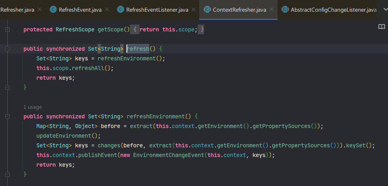Show hidden tabs with the dropdown chevron
This screenshot has width=388, height=186.
(x=385, y=10)
